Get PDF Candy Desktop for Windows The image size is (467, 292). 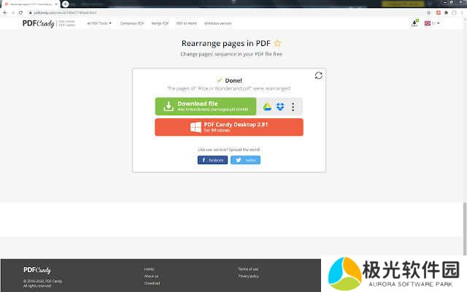coord(228,127)
